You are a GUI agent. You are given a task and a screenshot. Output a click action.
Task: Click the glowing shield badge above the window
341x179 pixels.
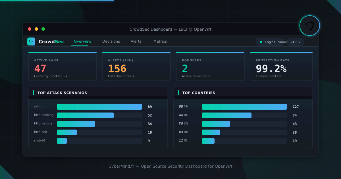309,26
